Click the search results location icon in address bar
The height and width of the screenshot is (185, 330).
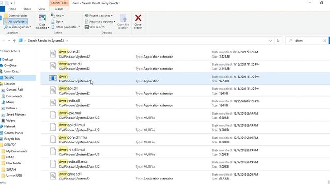pos(21,41)
